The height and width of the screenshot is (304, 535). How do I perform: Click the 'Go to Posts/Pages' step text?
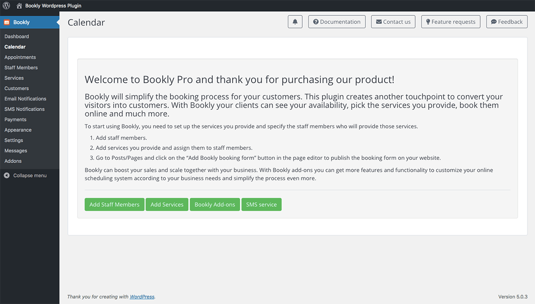point(268,158)
